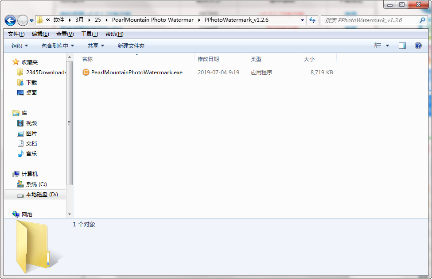This screenshot has width=432, height=279.
Task: Select 计算机 in the navigation pane
Action: pos(30,174)
